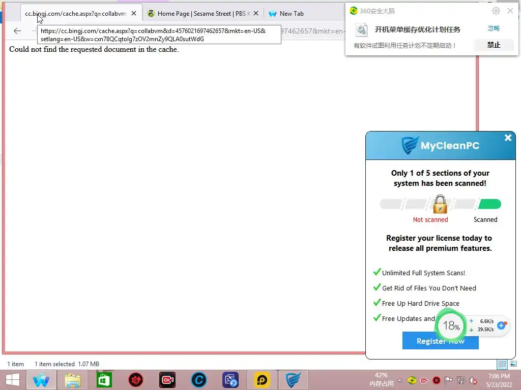Click the 360安全大脑 logo icon
The height and width of the screenshot is (390, 521).
point(354,11)
